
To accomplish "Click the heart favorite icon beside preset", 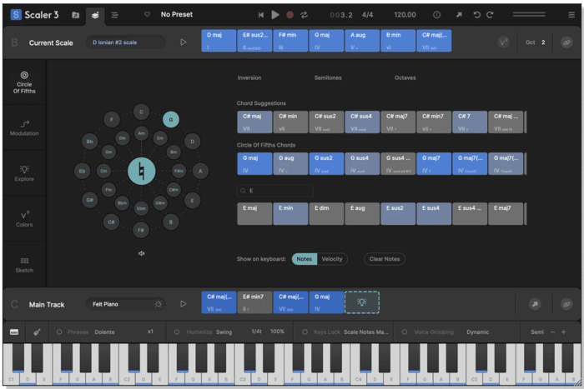I will (148, 14).
